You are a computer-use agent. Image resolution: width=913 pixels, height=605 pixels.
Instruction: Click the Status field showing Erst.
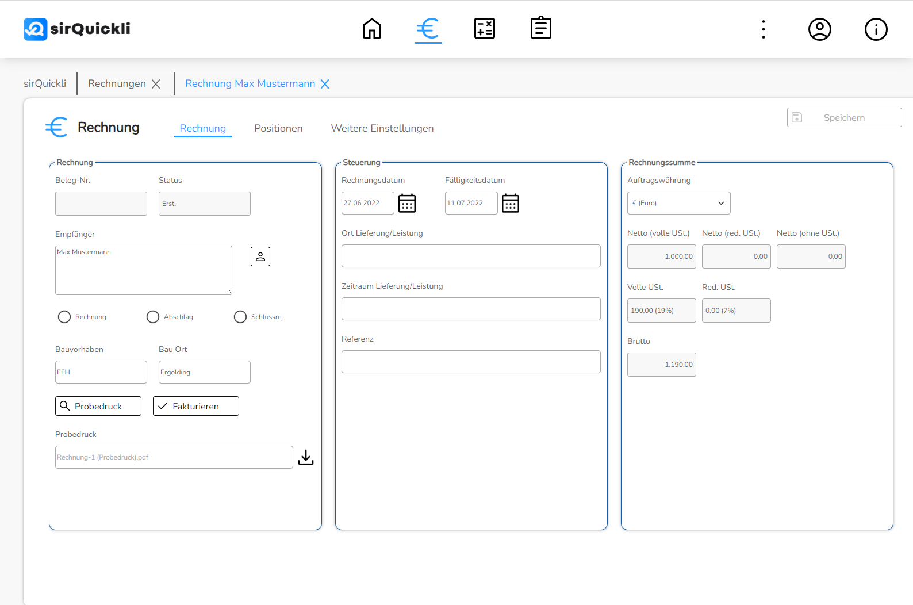click(x=205, y=204)
